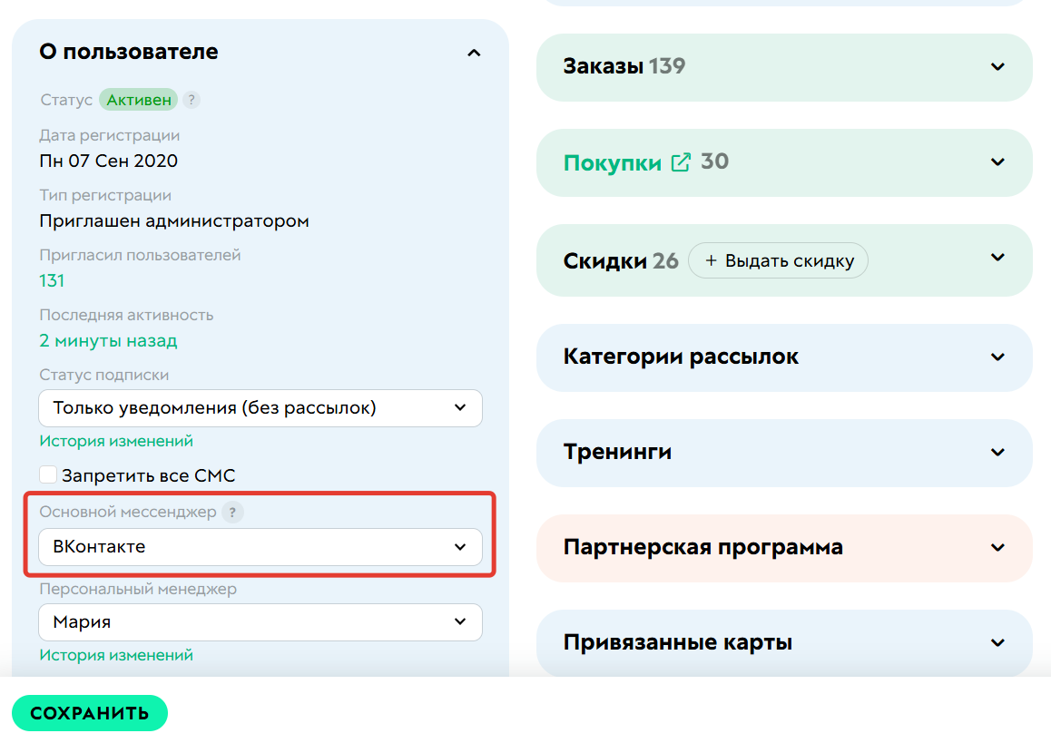
Task: Expand the Тренинги section
Action: click(997, 452)
